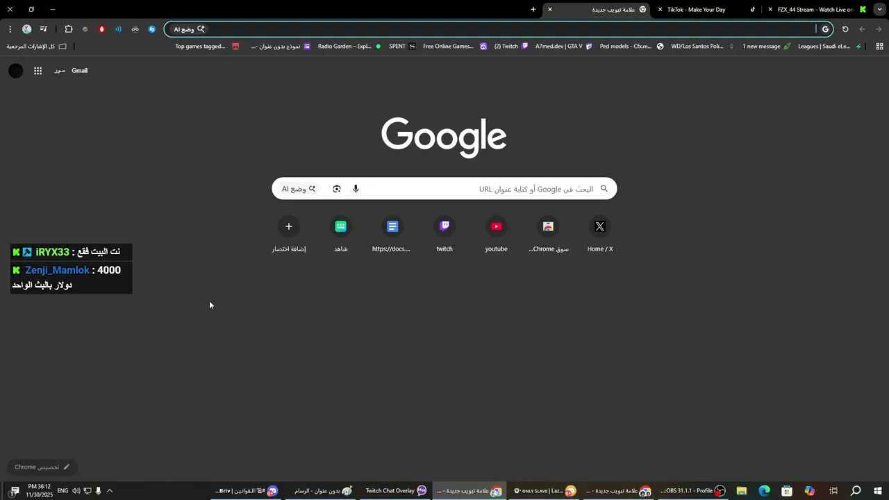Open Google Lens image search icon

coord(337,189)
